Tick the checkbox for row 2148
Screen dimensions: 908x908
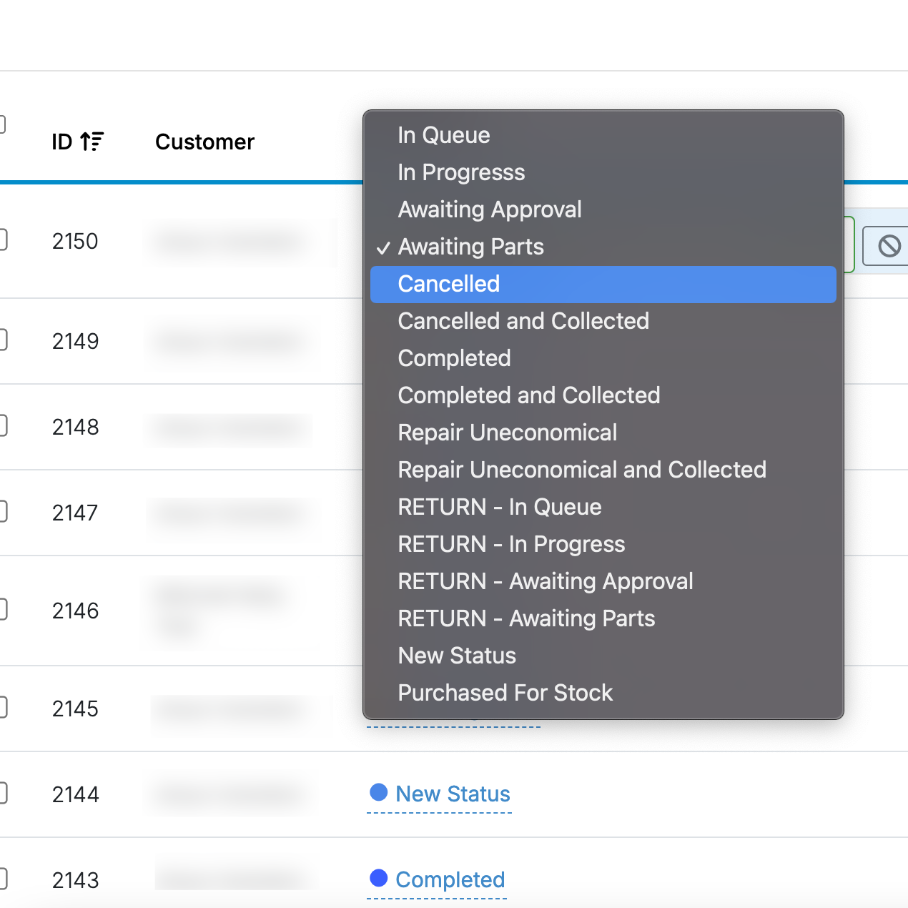point(2,426)
